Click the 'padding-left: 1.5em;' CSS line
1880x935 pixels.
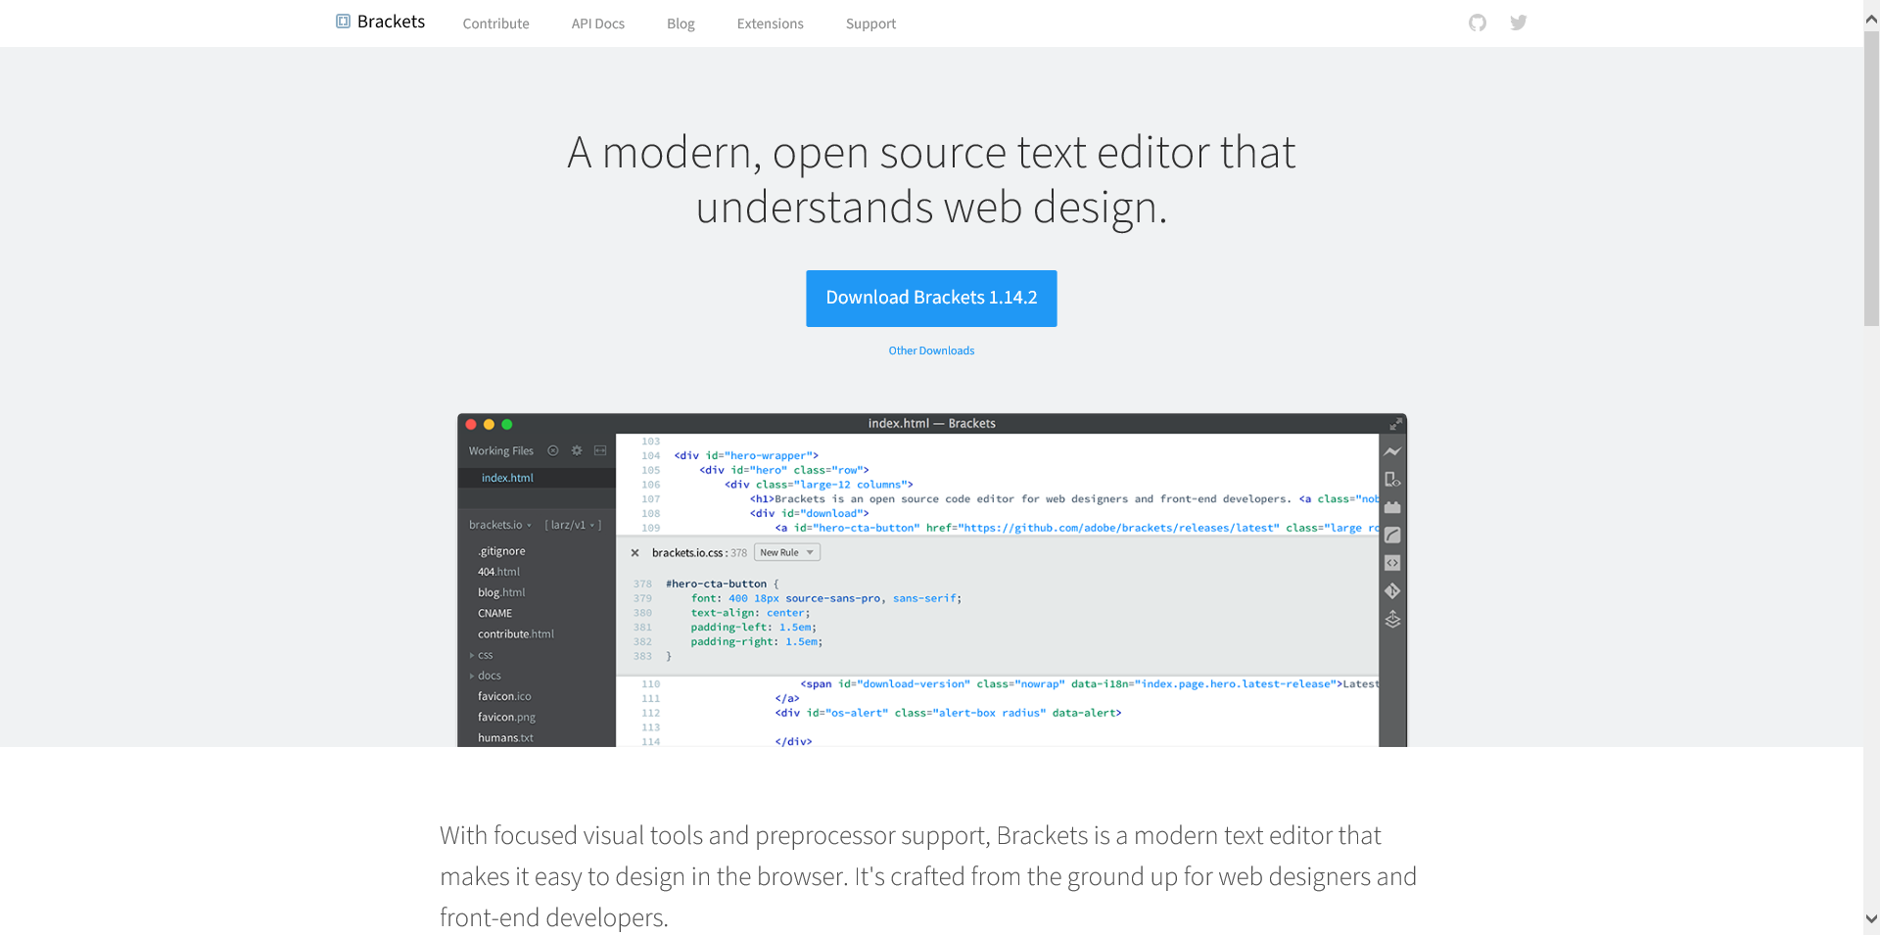754,628
